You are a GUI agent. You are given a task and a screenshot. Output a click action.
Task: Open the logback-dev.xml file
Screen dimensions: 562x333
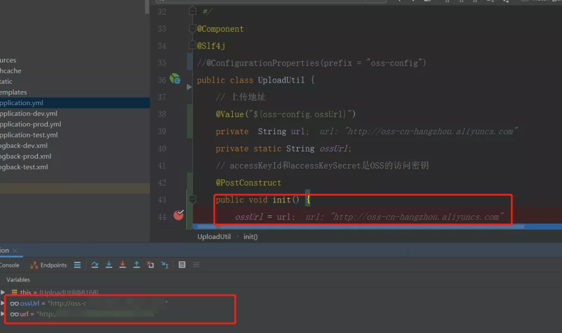point(23,146)
